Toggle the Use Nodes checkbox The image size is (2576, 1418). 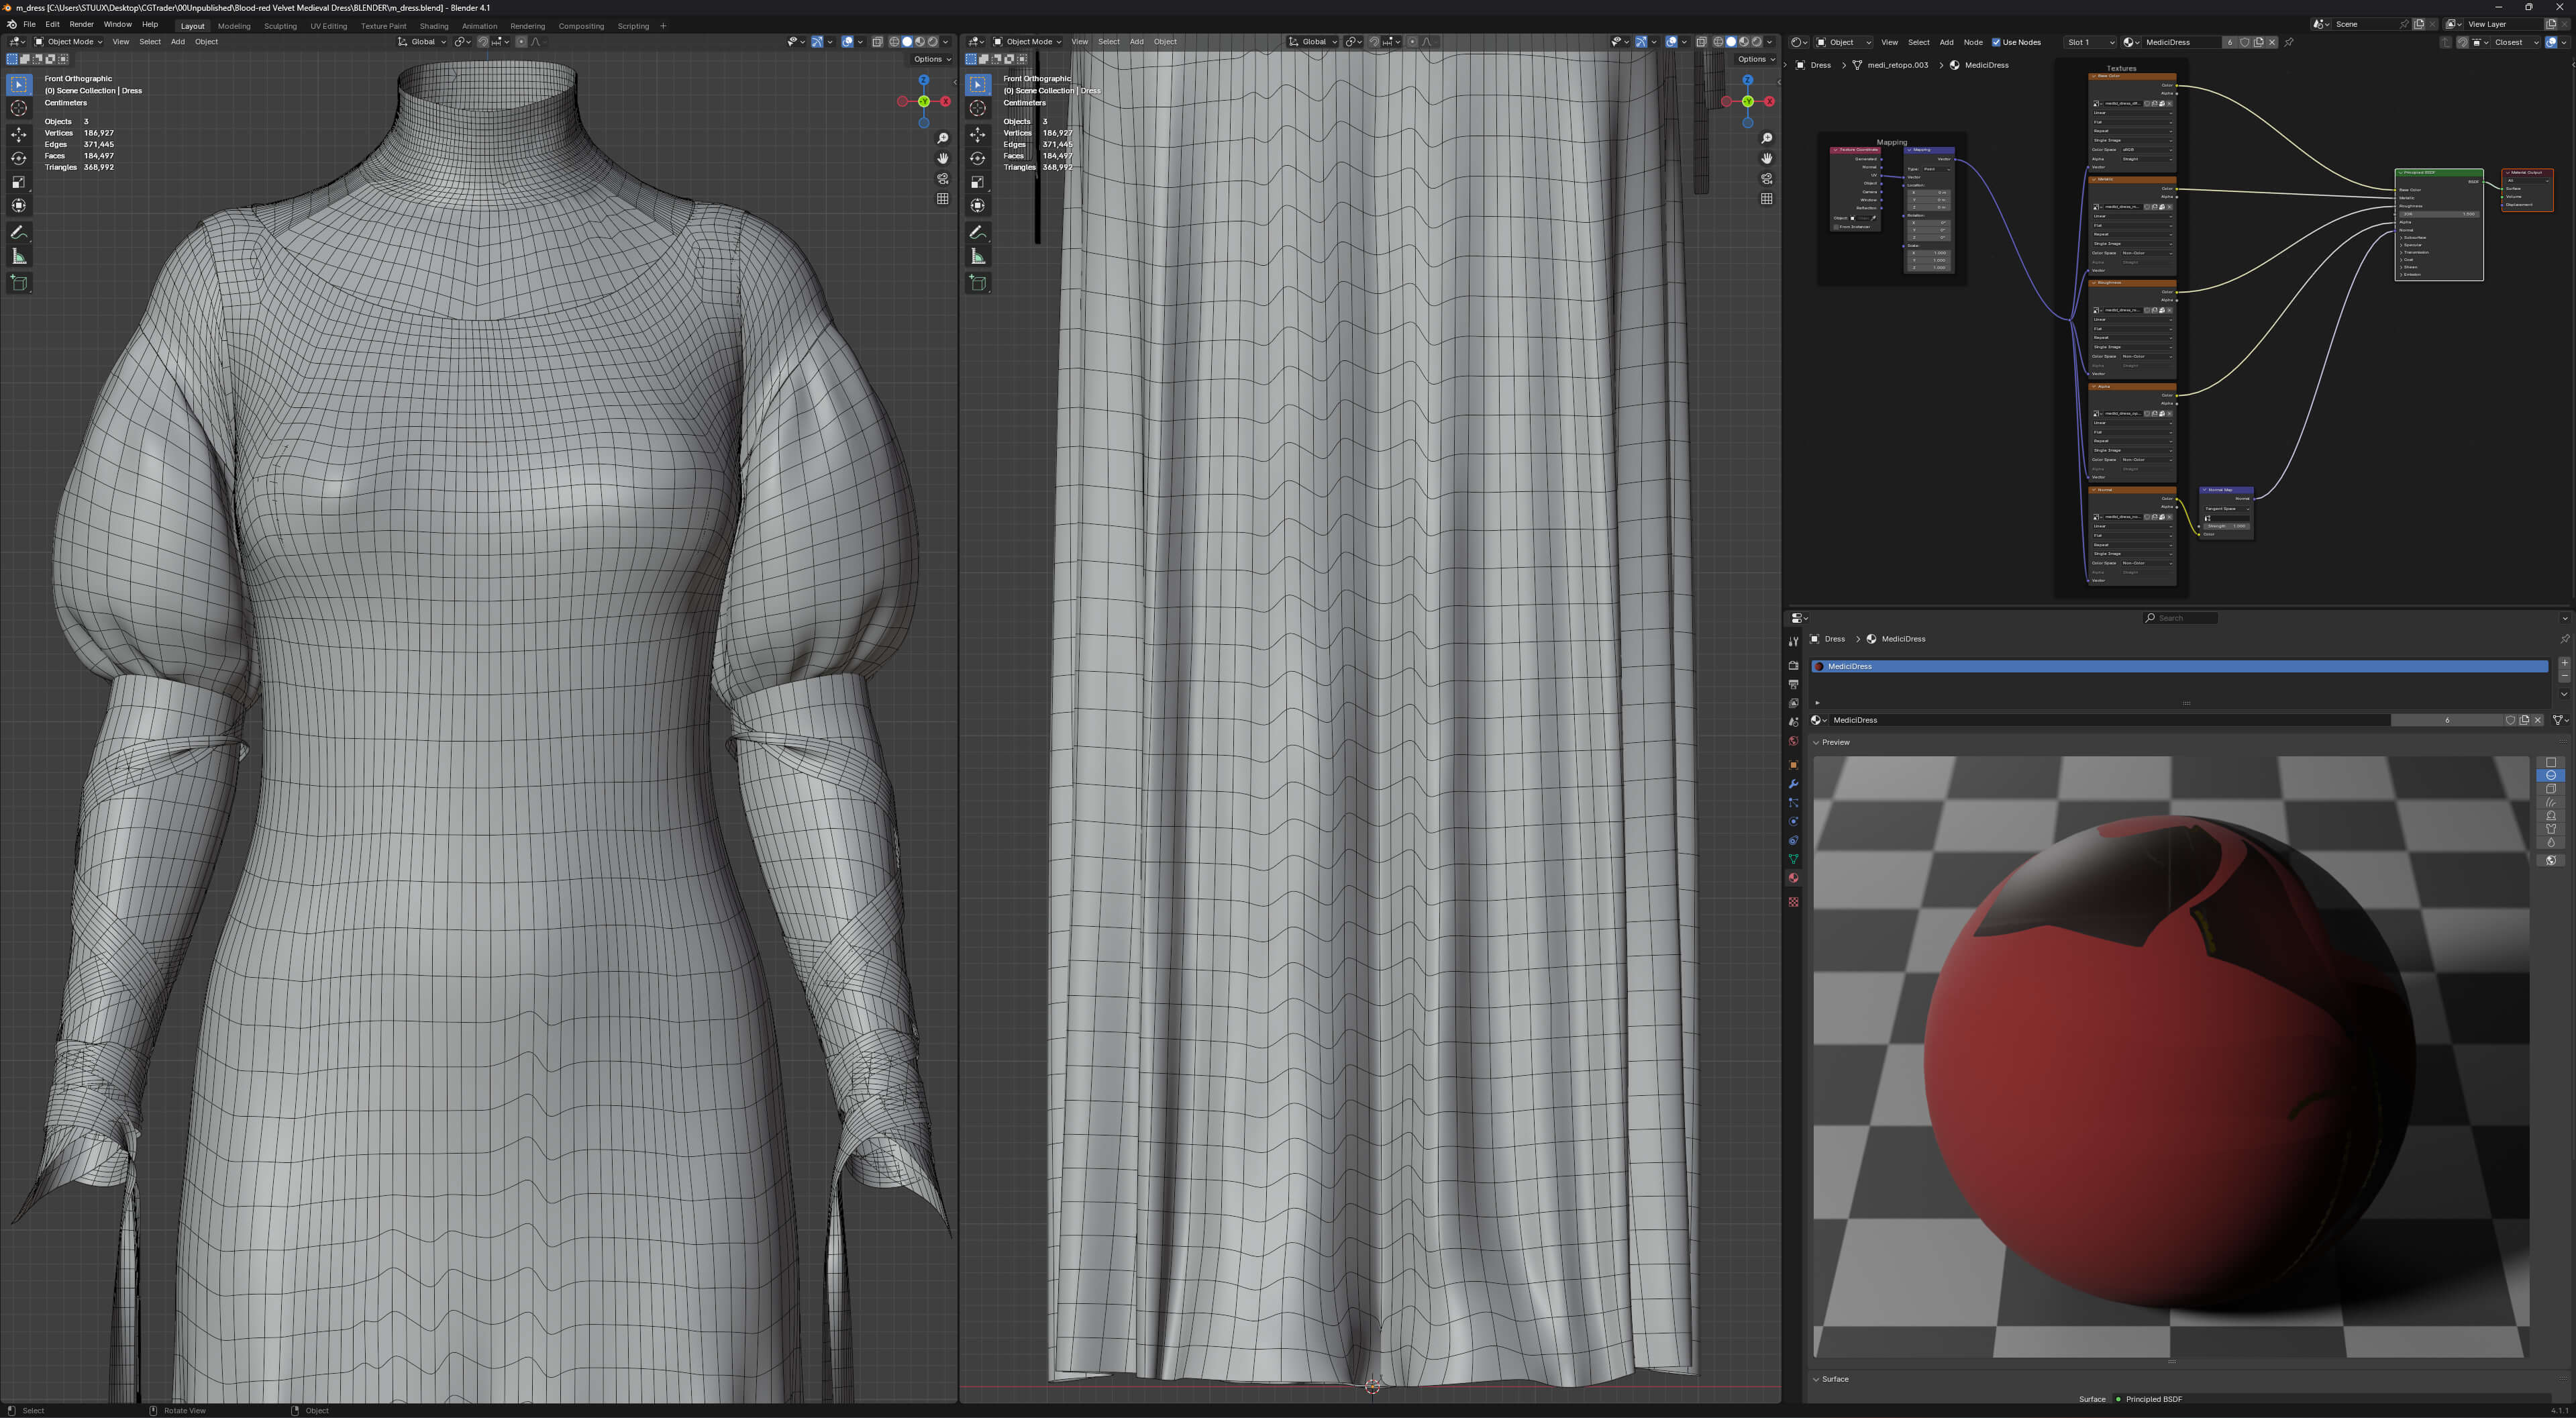click(1996, 42)
